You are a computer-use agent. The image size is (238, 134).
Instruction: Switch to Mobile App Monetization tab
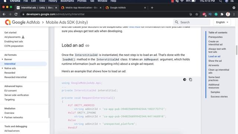81,7
